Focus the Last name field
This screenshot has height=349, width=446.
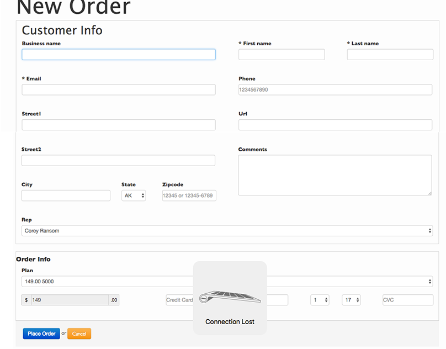click(x=390, y=54)
